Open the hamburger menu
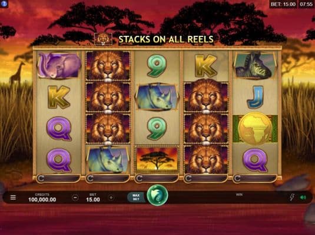Viewport: 315px width, 235px height. tap(13, 197)
